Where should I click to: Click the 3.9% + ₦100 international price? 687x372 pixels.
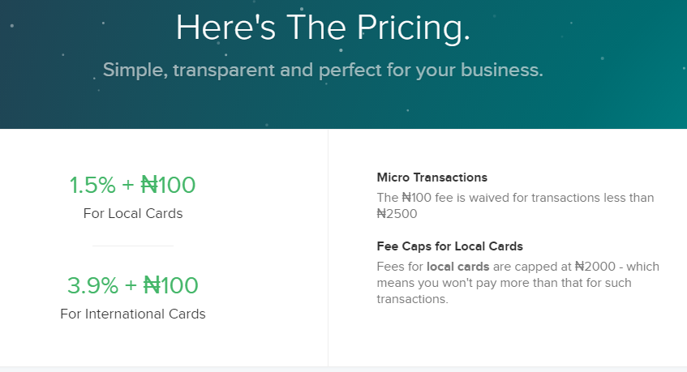tap(133, 285)
